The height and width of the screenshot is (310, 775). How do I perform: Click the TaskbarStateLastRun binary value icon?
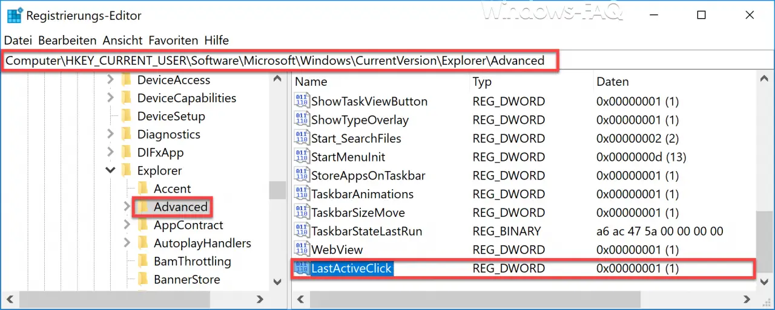click(301, 231)
